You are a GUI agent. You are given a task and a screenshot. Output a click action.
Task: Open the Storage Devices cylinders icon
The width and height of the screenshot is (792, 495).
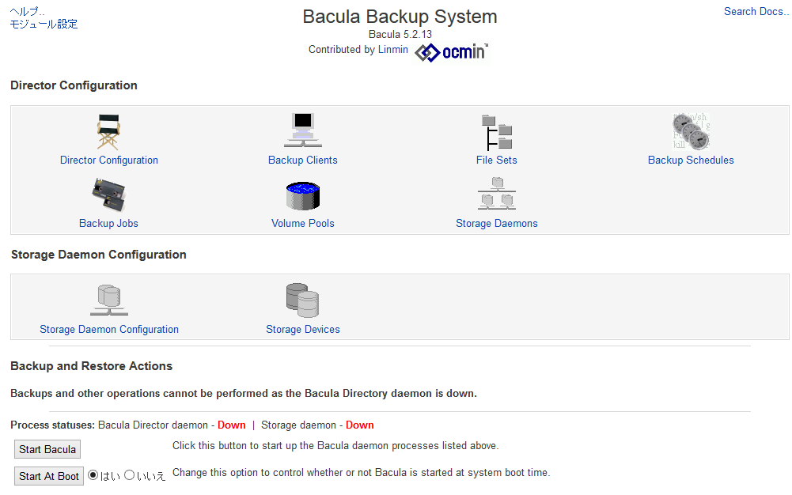[x=302, y=300]
